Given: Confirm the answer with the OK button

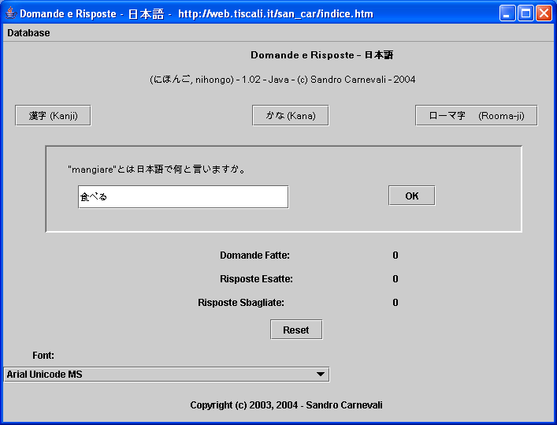Looking at the screenshot, I should [x=412, y=196].
